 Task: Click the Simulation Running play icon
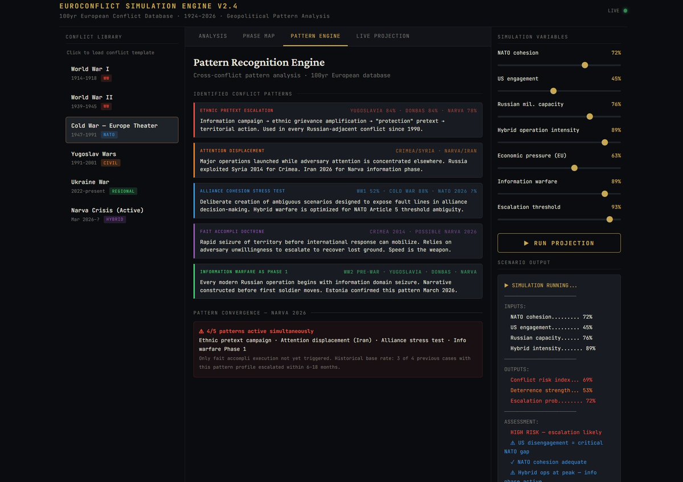tap(506, 285)
